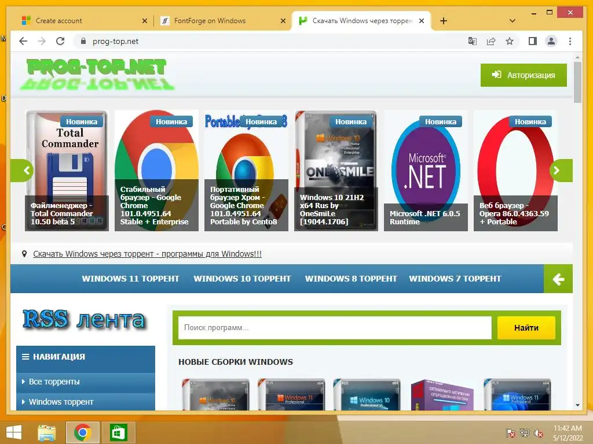Image resolution: width=593 pixels, height=444 pixels.
Task: Open WINDOWS 7 ТОРРЕНТ menu item
Action: 455,279
